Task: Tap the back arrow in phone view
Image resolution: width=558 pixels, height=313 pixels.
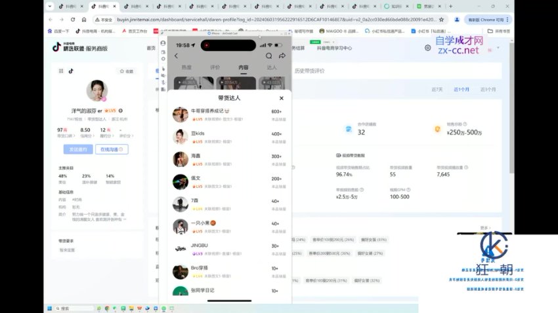Action: click(176, 56)
